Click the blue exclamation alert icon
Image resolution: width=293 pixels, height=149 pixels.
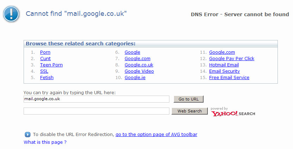pyautogui.click(x=11, y=14)
